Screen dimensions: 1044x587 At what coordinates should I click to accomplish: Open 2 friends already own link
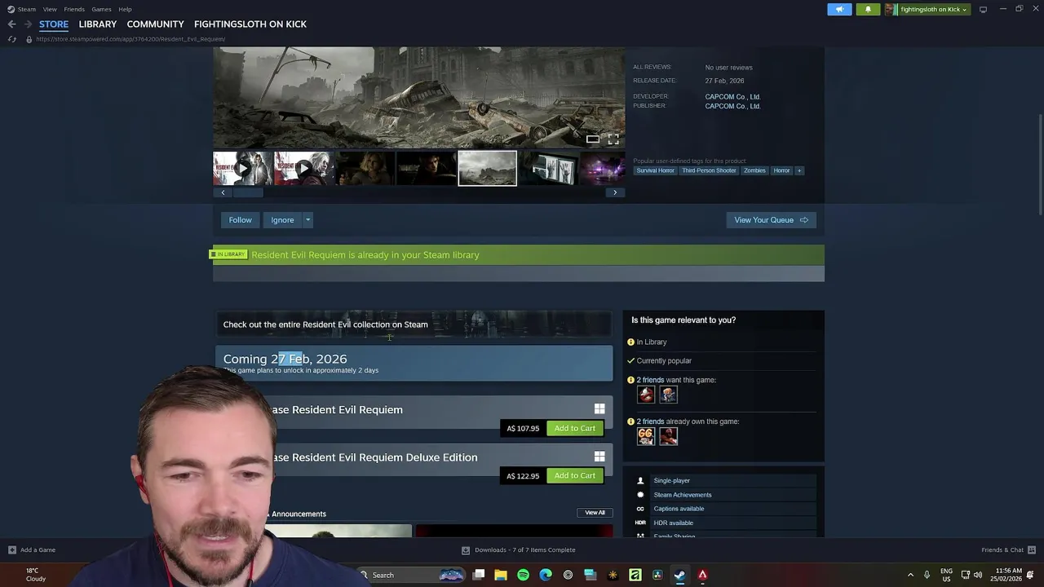650,421
